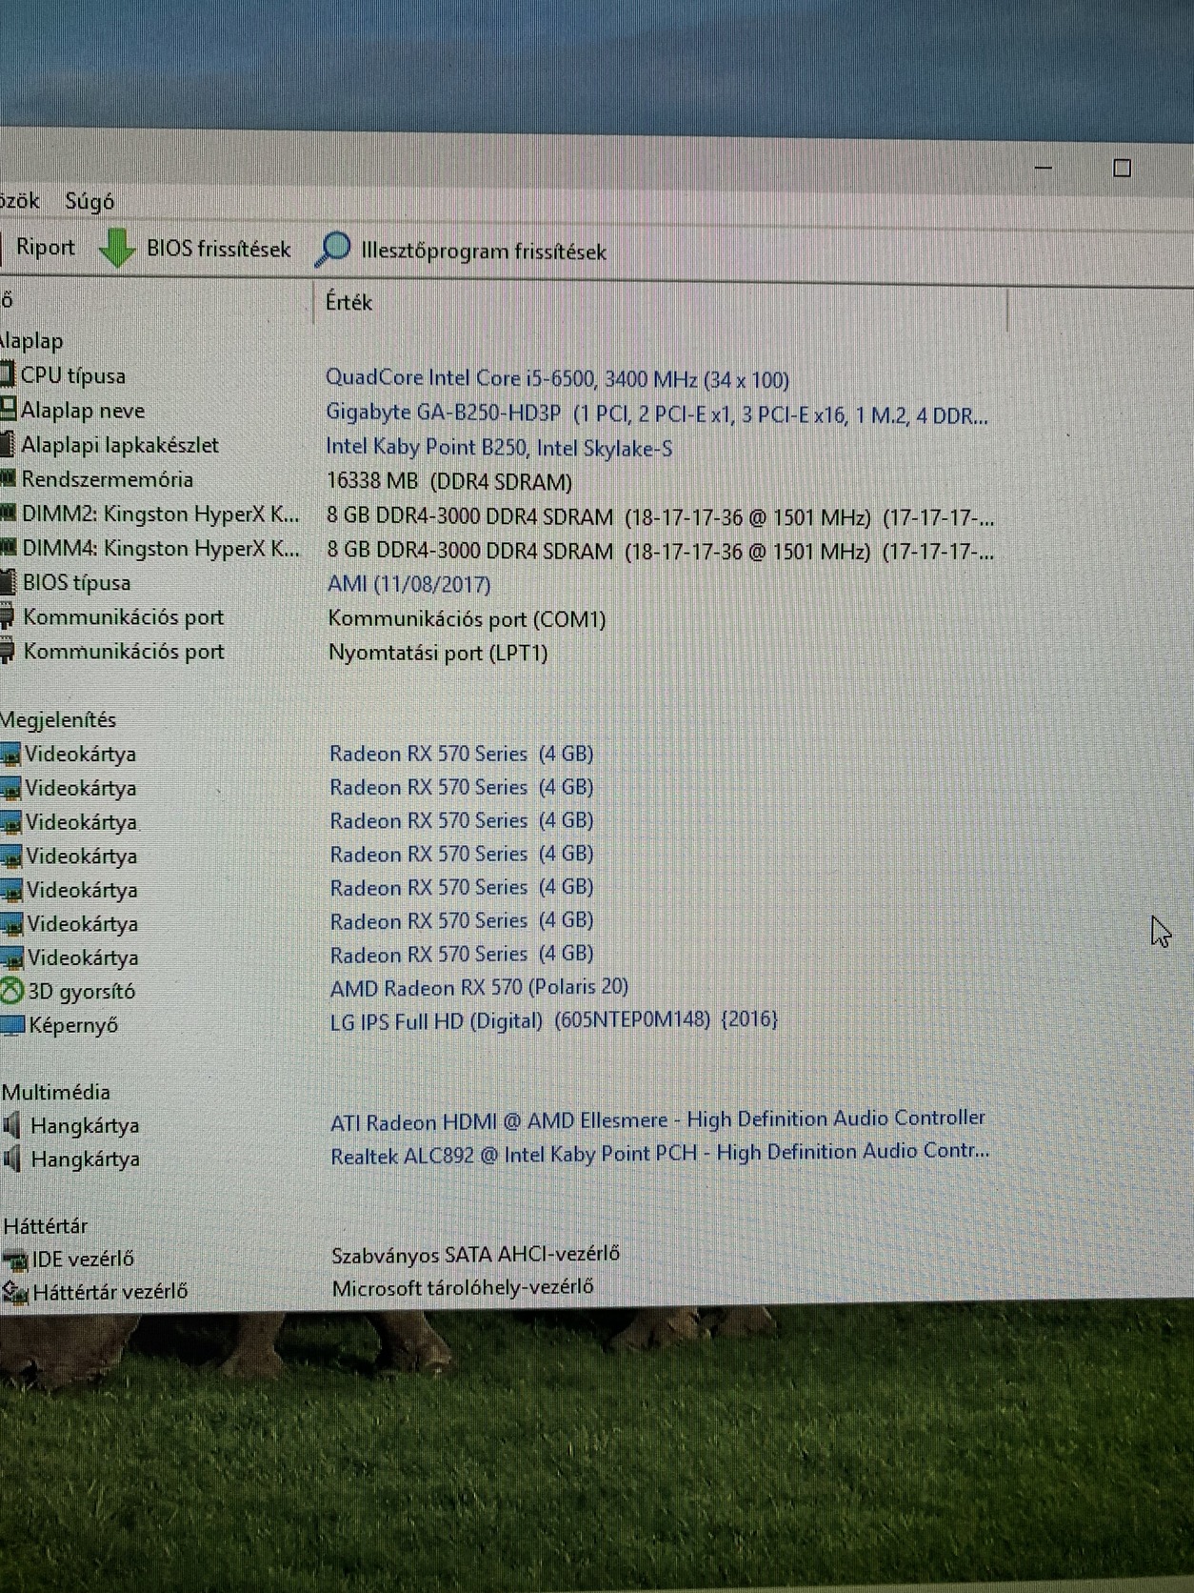
Task: Click the DIMM4 Kingston HyperX row icon
Action: click(8, 548)
